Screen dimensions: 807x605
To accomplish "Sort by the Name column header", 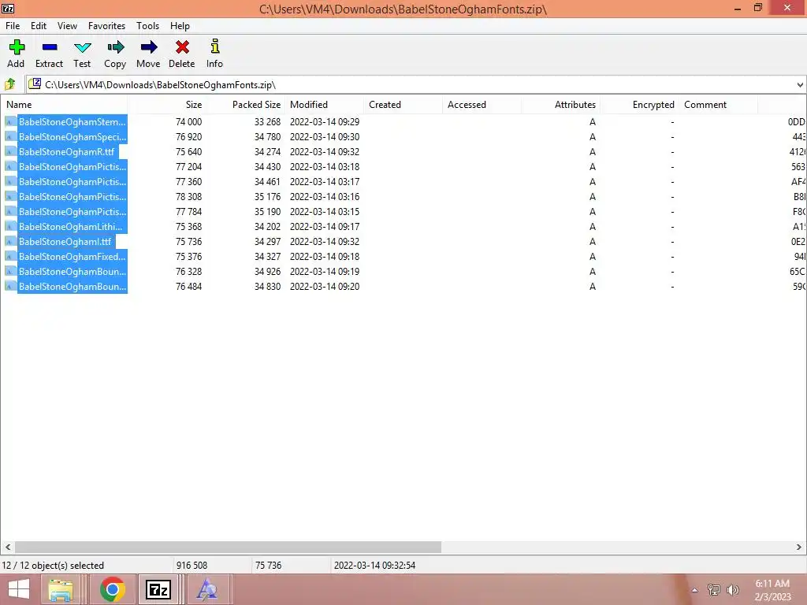I will tap(64, 105).
